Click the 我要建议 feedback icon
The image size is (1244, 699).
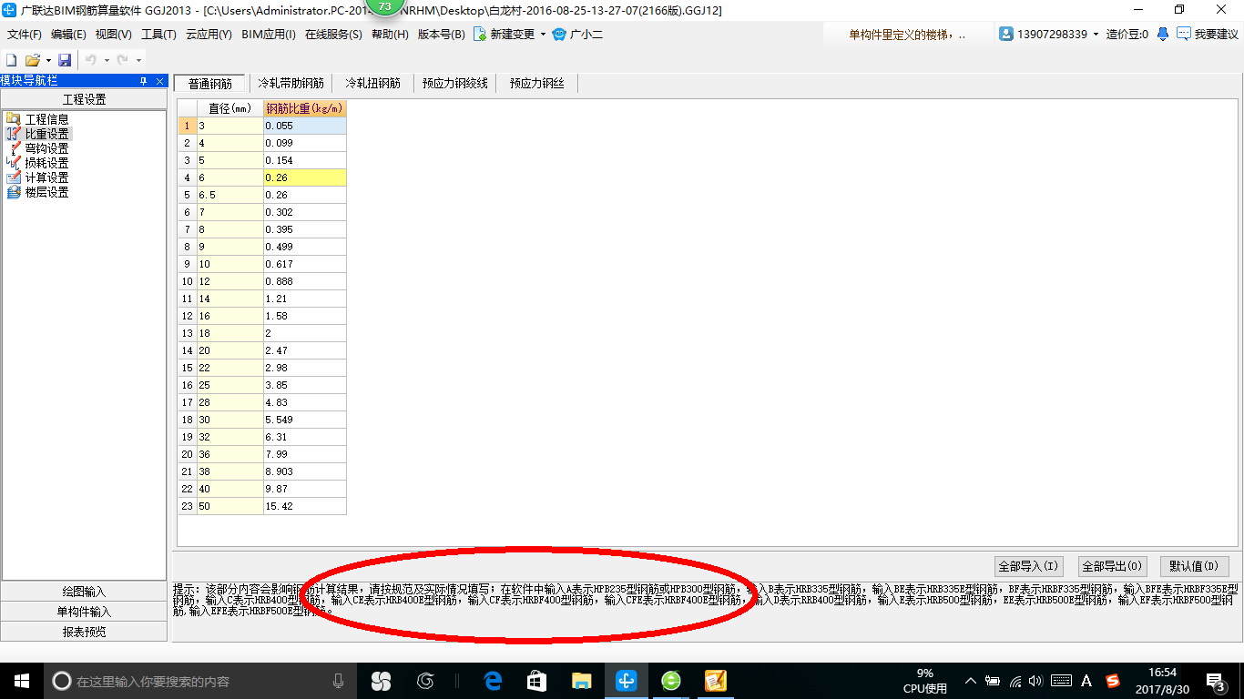pyautogui.click(x=1184, y=35)
